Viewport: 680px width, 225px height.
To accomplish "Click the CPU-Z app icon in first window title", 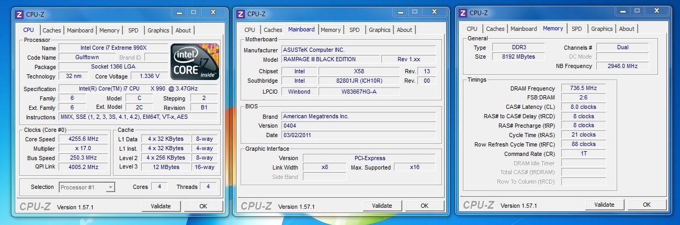I will tap(19, 14).
